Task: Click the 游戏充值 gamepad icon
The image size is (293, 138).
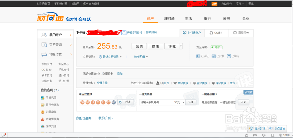Action: 42,126
